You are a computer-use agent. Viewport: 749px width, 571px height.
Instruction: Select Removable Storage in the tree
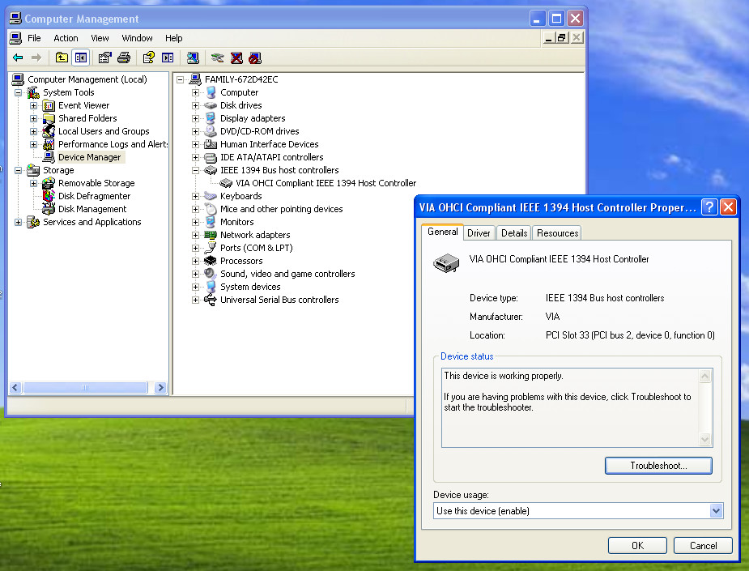click(96, 183)
